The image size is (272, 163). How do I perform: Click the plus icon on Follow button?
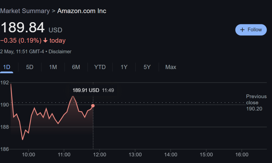[x=242, y=30]
